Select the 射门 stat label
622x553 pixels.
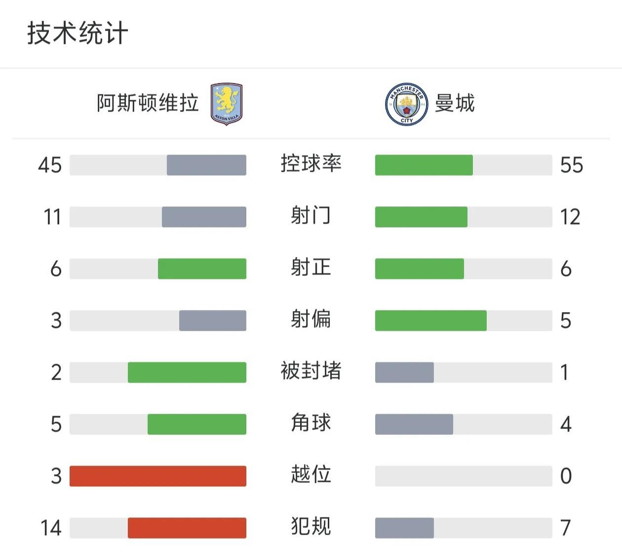[311, 216]
